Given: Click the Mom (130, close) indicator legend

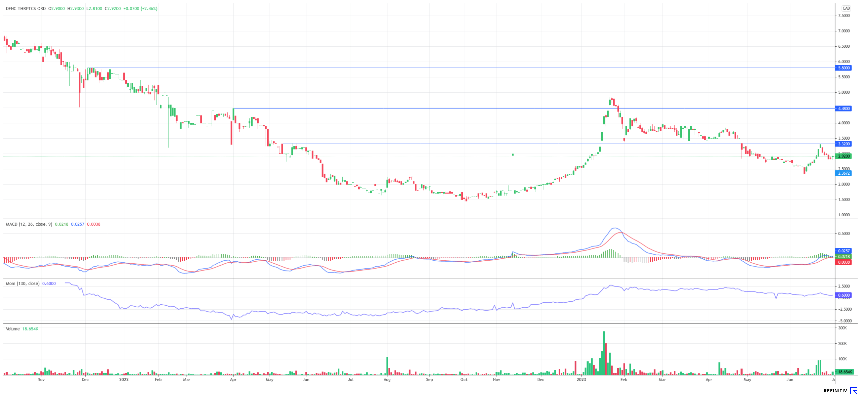Looking at the screenshot, I should [23, 283].
